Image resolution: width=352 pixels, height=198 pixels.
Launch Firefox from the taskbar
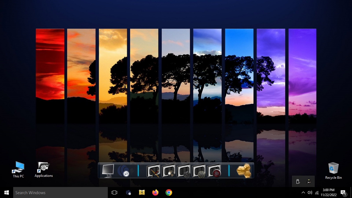click(155, 193)
